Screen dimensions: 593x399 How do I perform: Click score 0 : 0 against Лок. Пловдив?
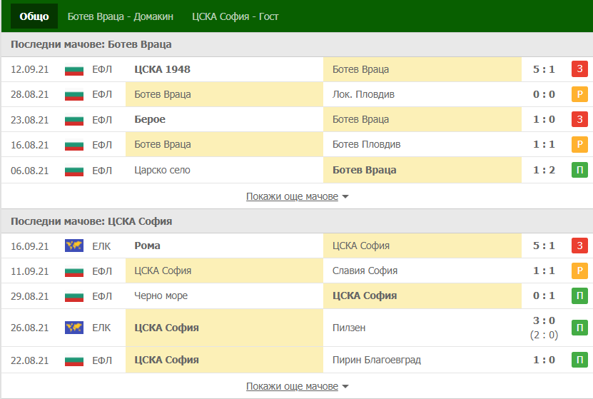[x=544, y=94]
